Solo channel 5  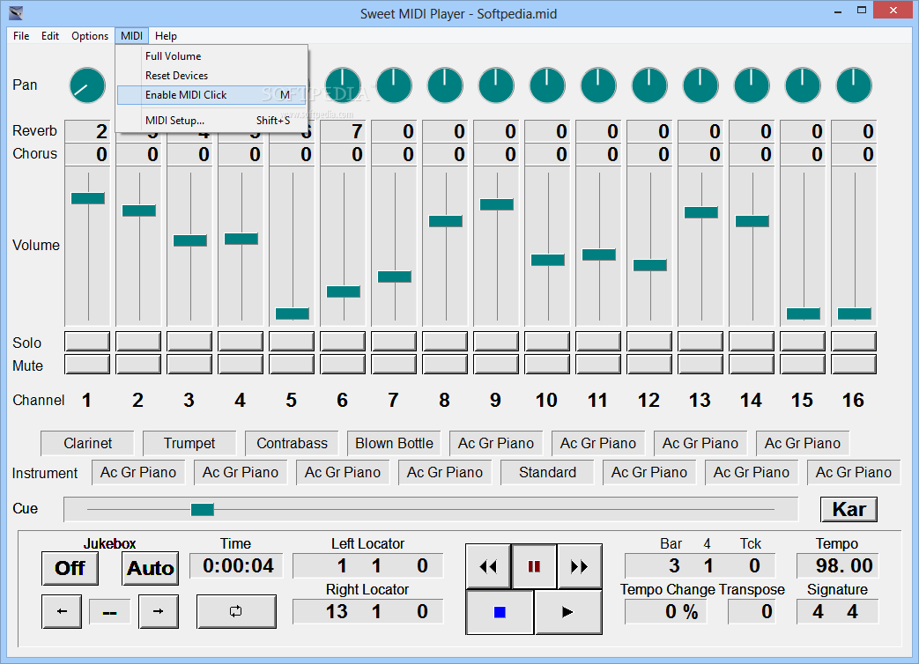point(292,342)
